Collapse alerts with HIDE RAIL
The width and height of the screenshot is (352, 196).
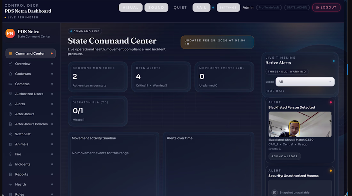tap(275, 91)
